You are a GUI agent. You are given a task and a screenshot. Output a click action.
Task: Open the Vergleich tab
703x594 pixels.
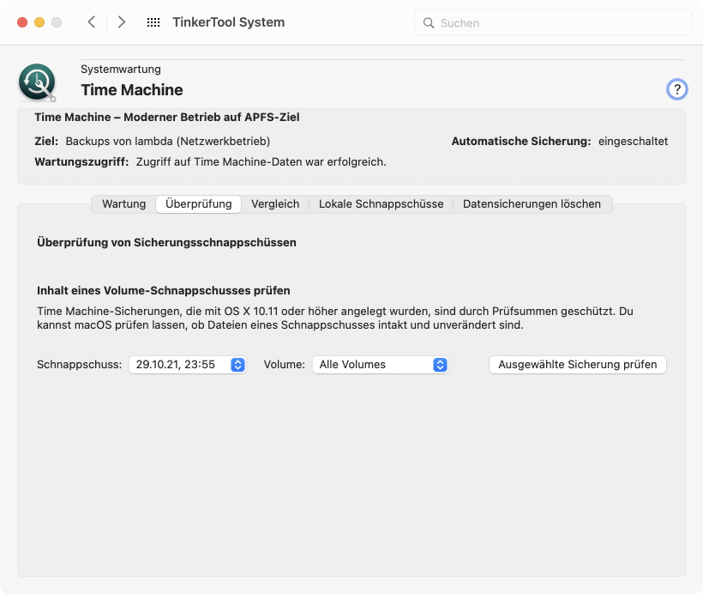coord(275,203)
